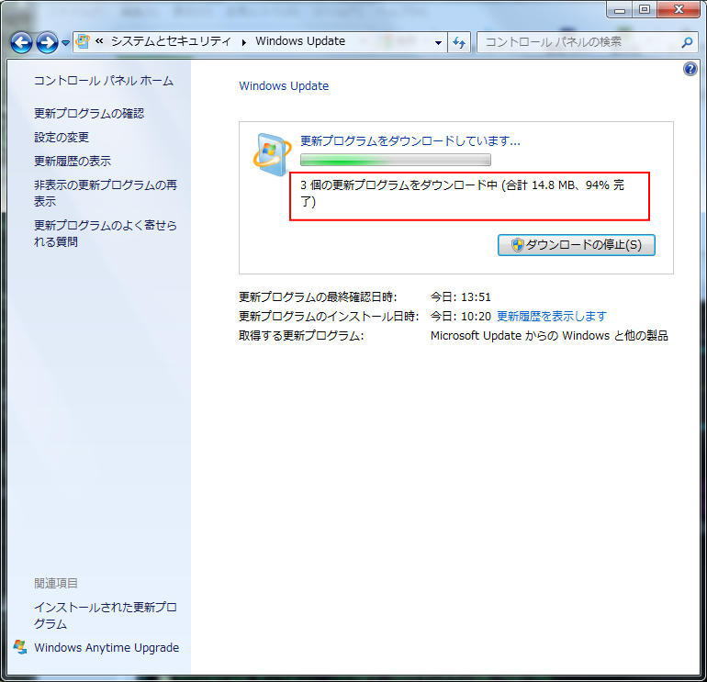The height and width of the screenshot is (682, 707).
Task: Click 更新プログラムのインストール日時 label
Action: [x=329, y=316]
